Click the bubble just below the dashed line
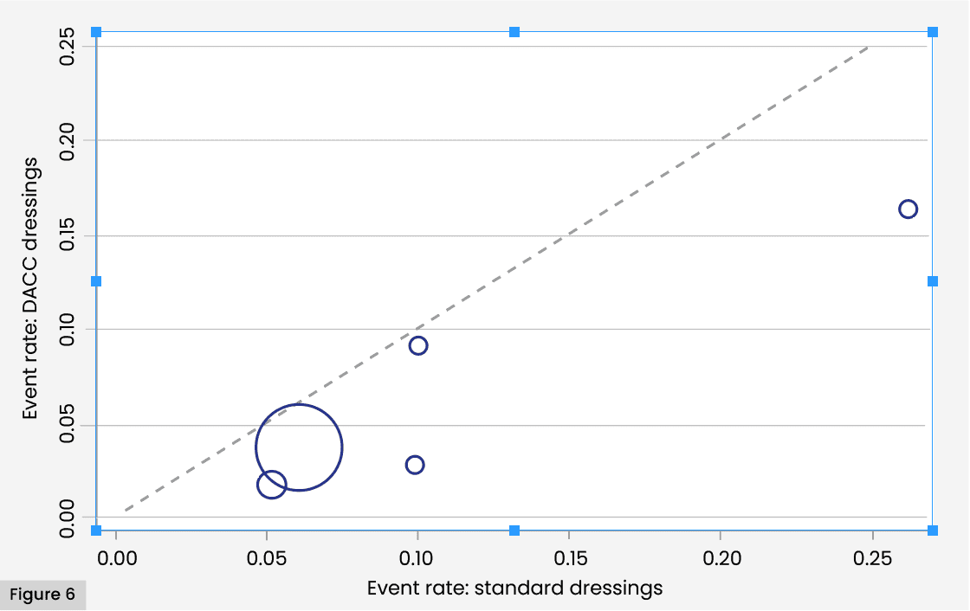Image resolution: width=970 pixels, height=611 pixels. [x=418, y=346]
